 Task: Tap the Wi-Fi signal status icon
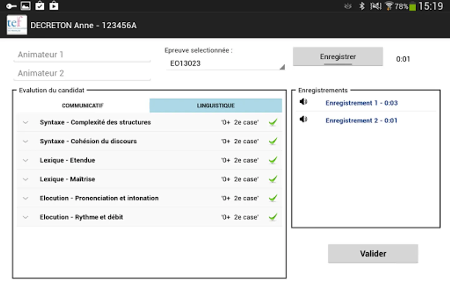click(389, 6)
